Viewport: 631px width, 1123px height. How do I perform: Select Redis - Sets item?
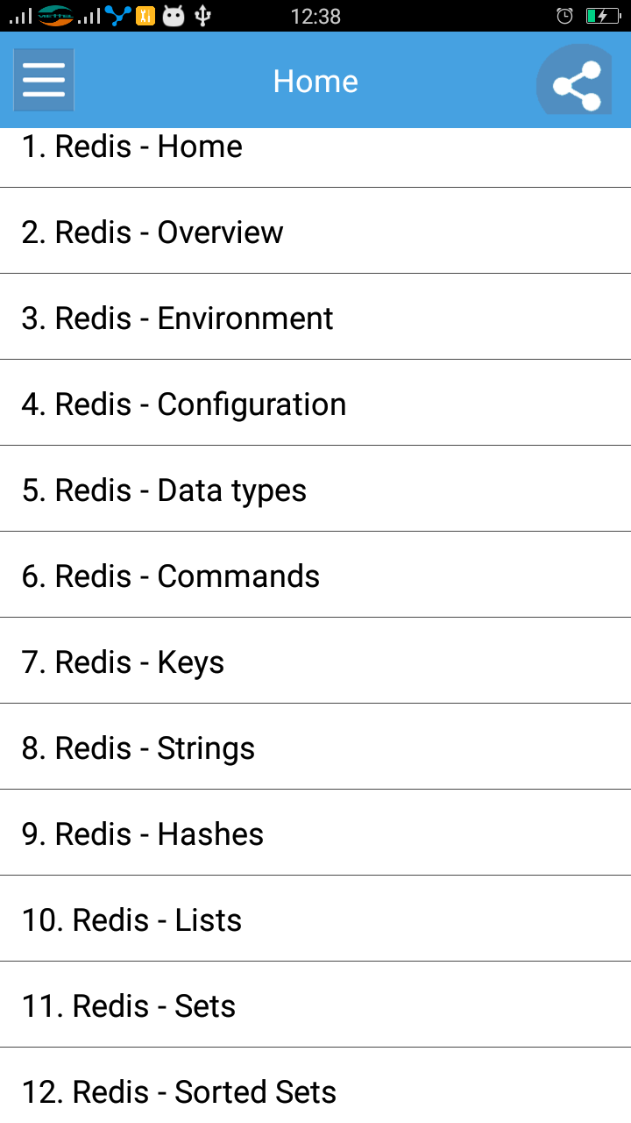pos(315,1005)
